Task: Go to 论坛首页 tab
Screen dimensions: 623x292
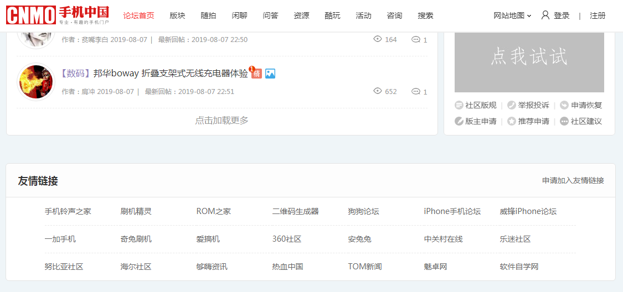Action: click(138, 16)
